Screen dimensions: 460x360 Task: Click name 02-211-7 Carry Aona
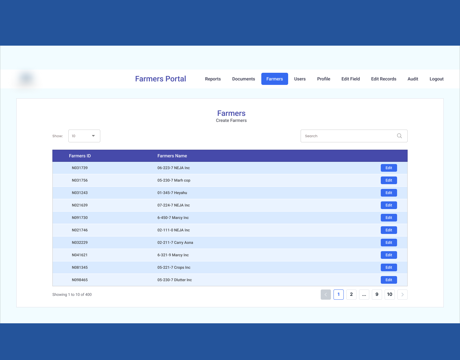tap(175, 243)
